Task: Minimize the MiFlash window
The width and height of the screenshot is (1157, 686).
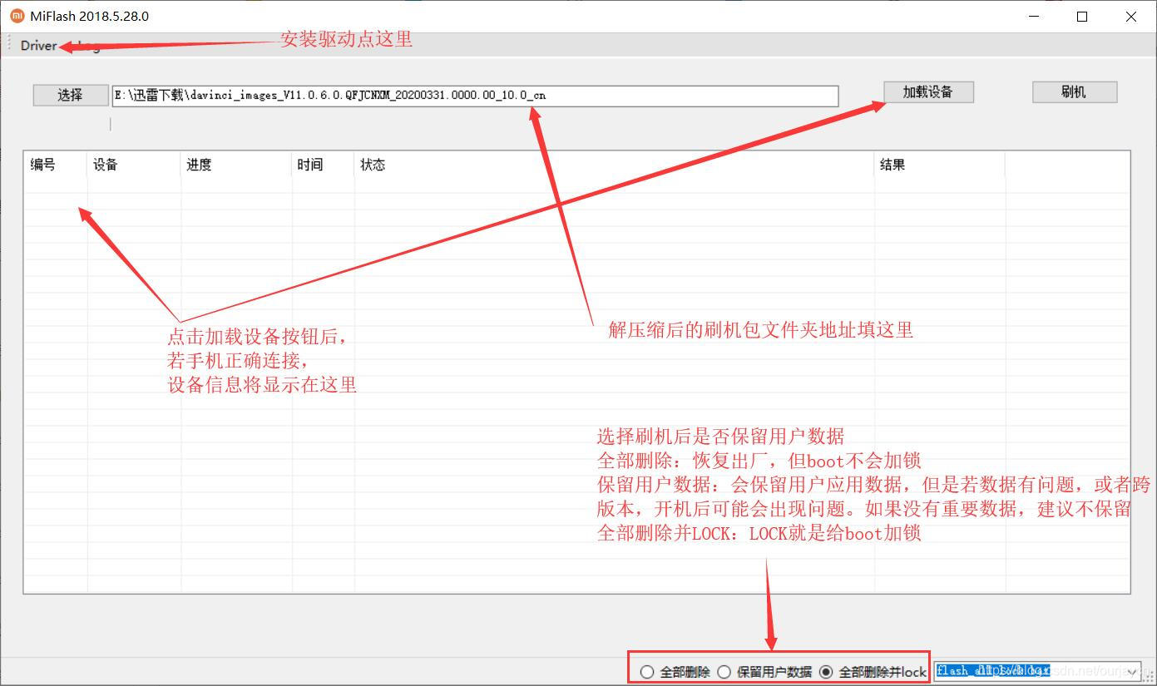Action: click(x=1034, y=16)
